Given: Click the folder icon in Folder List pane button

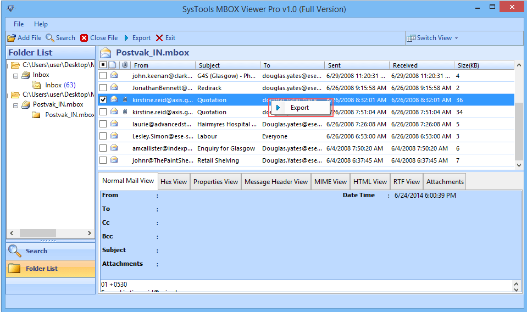Looking at the screenshot, I should [x=14, y=269].
